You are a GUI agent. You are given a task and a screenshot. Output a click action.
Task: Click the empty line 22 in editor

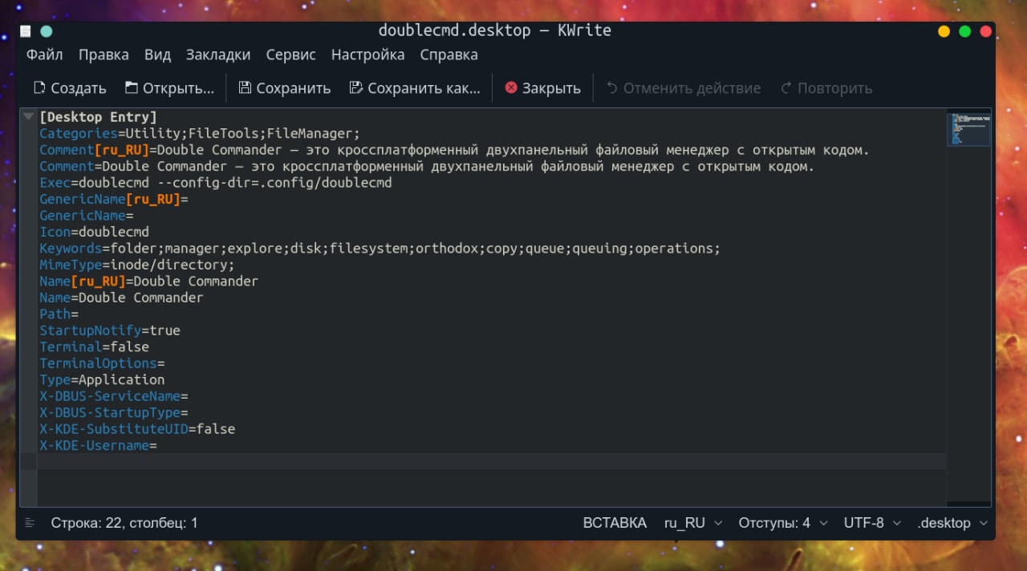(492, 461)
